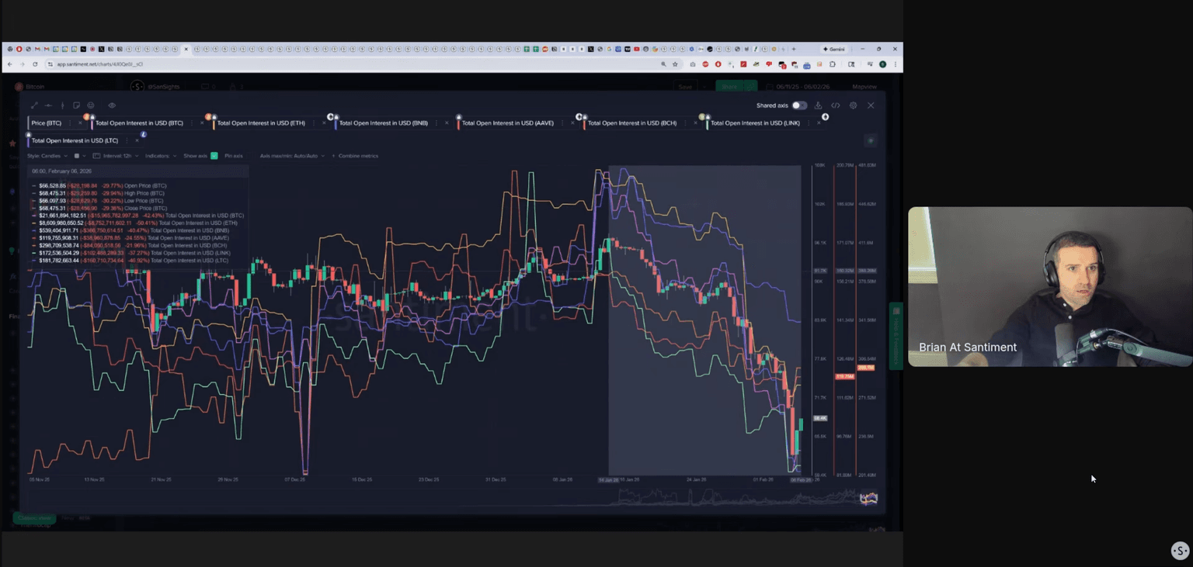The height and width of the screenshot is (567, 1193).
Task: Open the emoji marker tool
Action: coord(91,105)
